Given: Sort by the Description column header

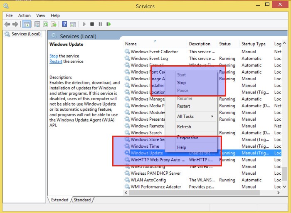Looking at the screenshot, I should [x=202, y=44].
